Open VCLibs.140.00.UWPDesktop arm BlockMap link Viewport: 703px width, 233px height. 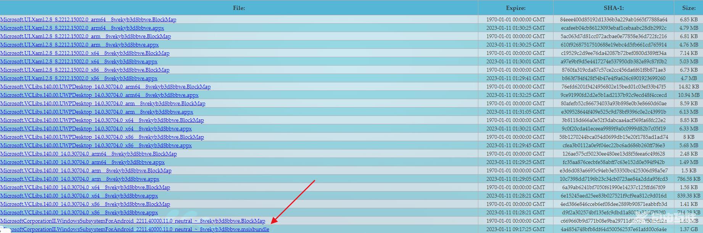(103, 103)
